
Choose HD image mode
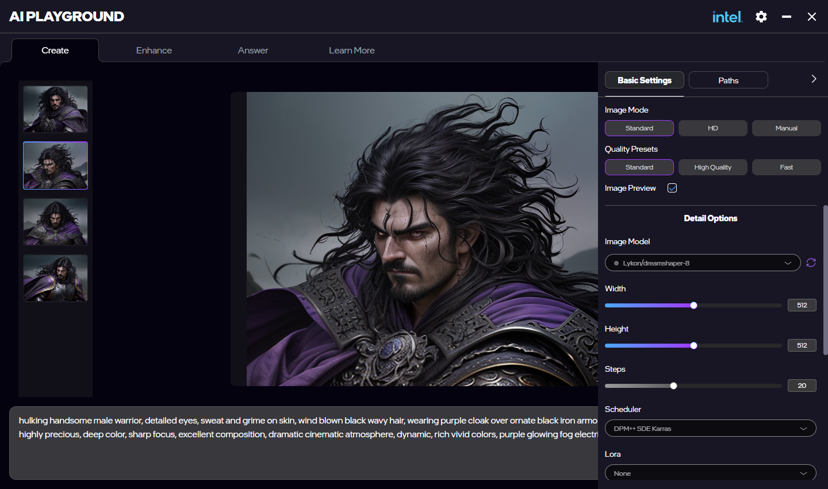[712, 128]
